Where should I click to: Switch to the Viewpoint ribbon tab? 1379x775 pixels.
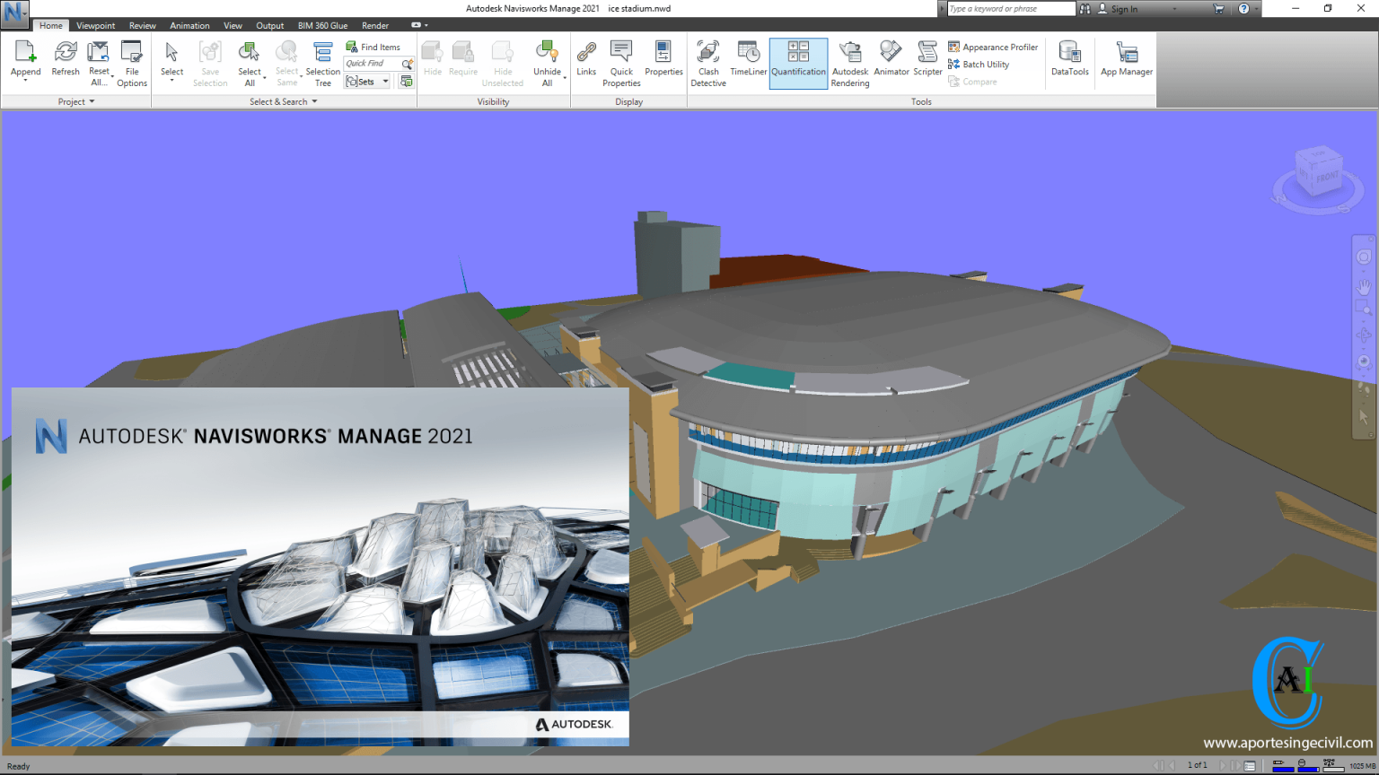click(95, 25)
